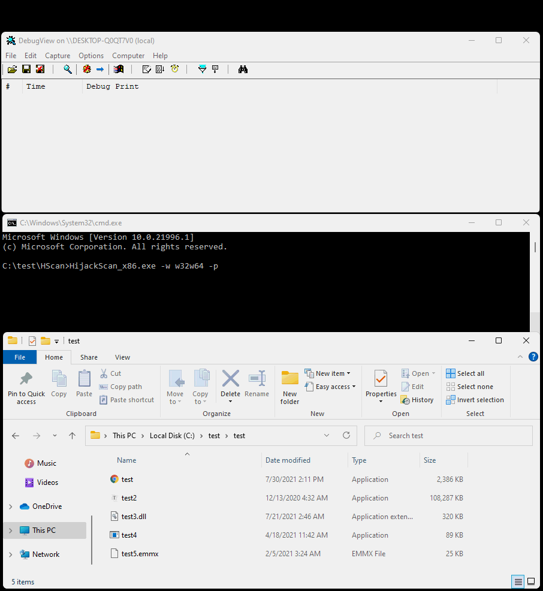543x591 pixels.
Task: Toggle the Autoscroll icon in DebugView toolbar
Action: coord(160,70)
